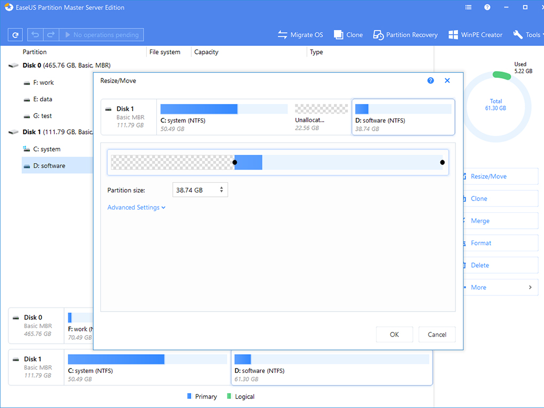Click the No operations pending button
The image size is (544, 408).
point(101,35)
